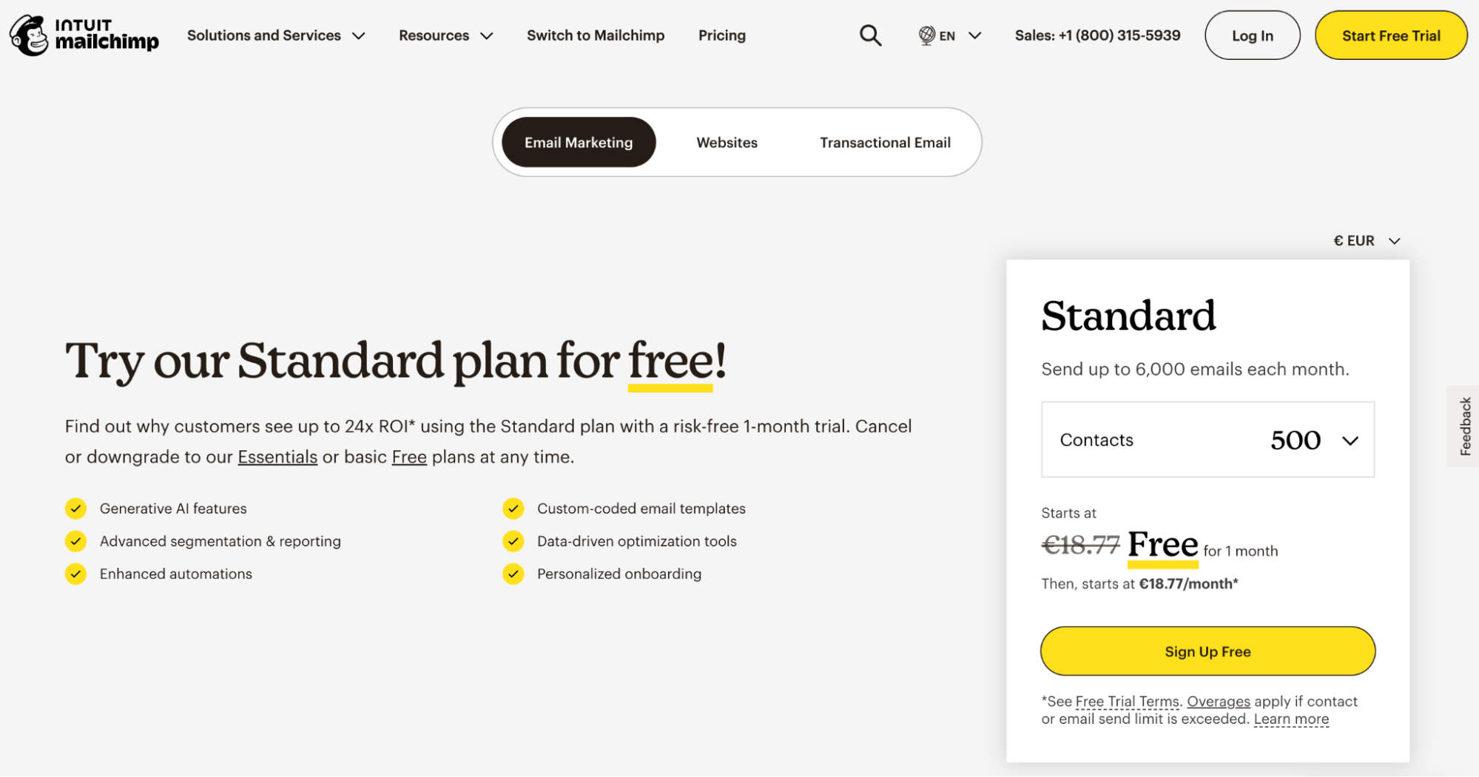This screenshot has height=777, width=1479.
Task: Click the Enhanced automations checkmark icon
Action: pos(75,574)
